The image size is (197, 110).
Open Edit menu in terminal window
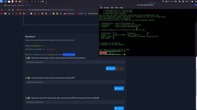click(x=112, y=8)
